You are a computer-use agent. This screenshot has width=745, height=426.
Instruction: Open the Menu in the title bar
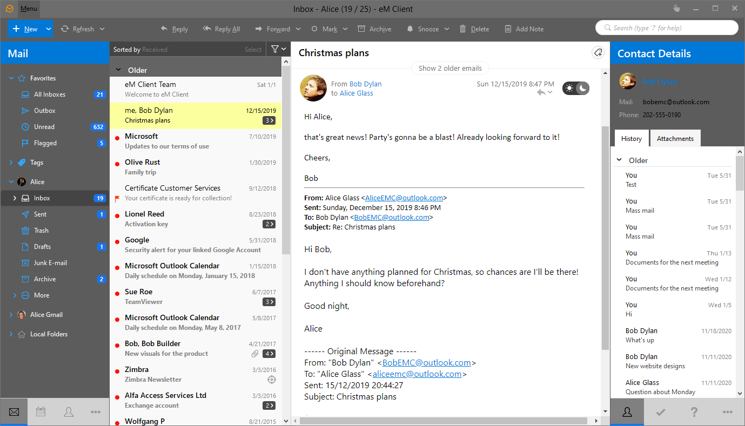[28, 9]
